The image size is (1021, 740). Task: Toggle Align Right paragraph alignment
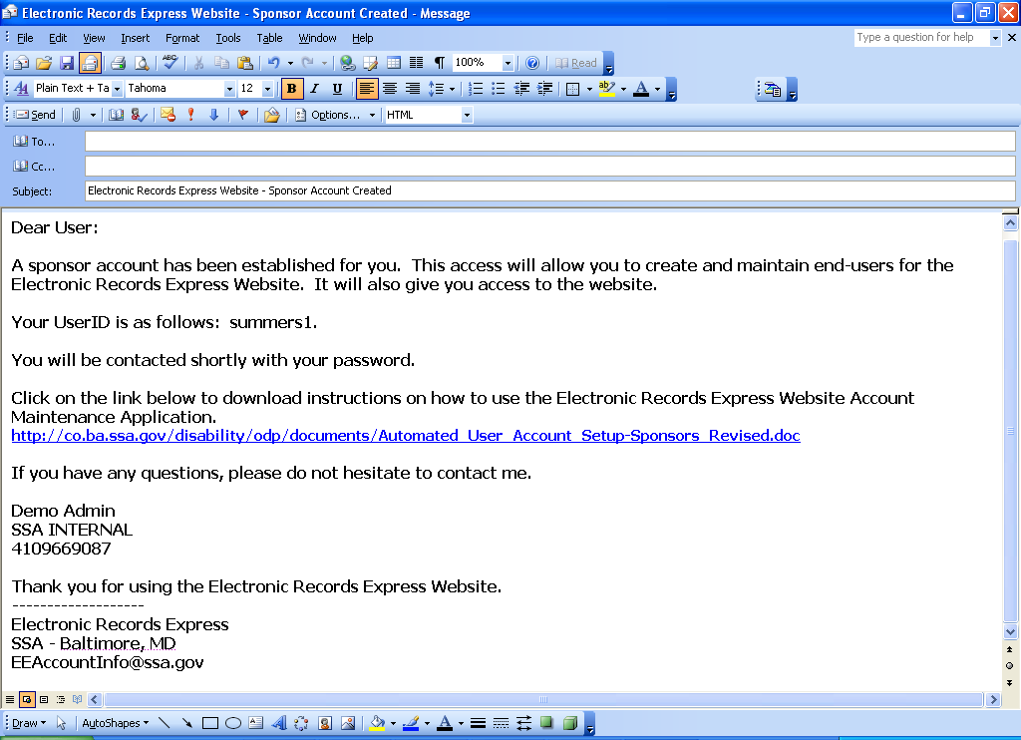coord(412,89)
